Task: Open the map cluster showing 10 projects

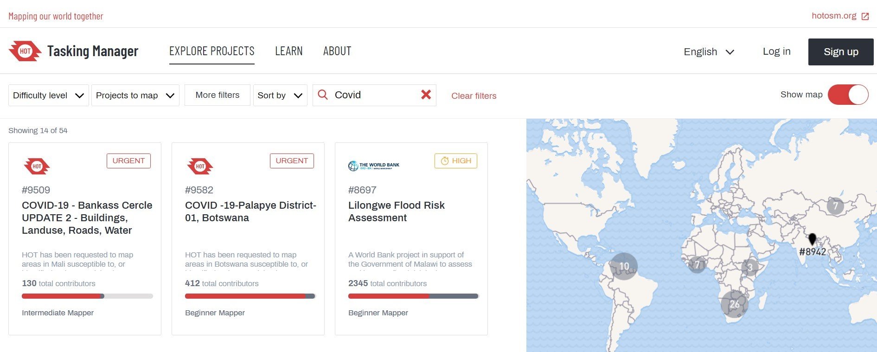Action: (624, 266)
